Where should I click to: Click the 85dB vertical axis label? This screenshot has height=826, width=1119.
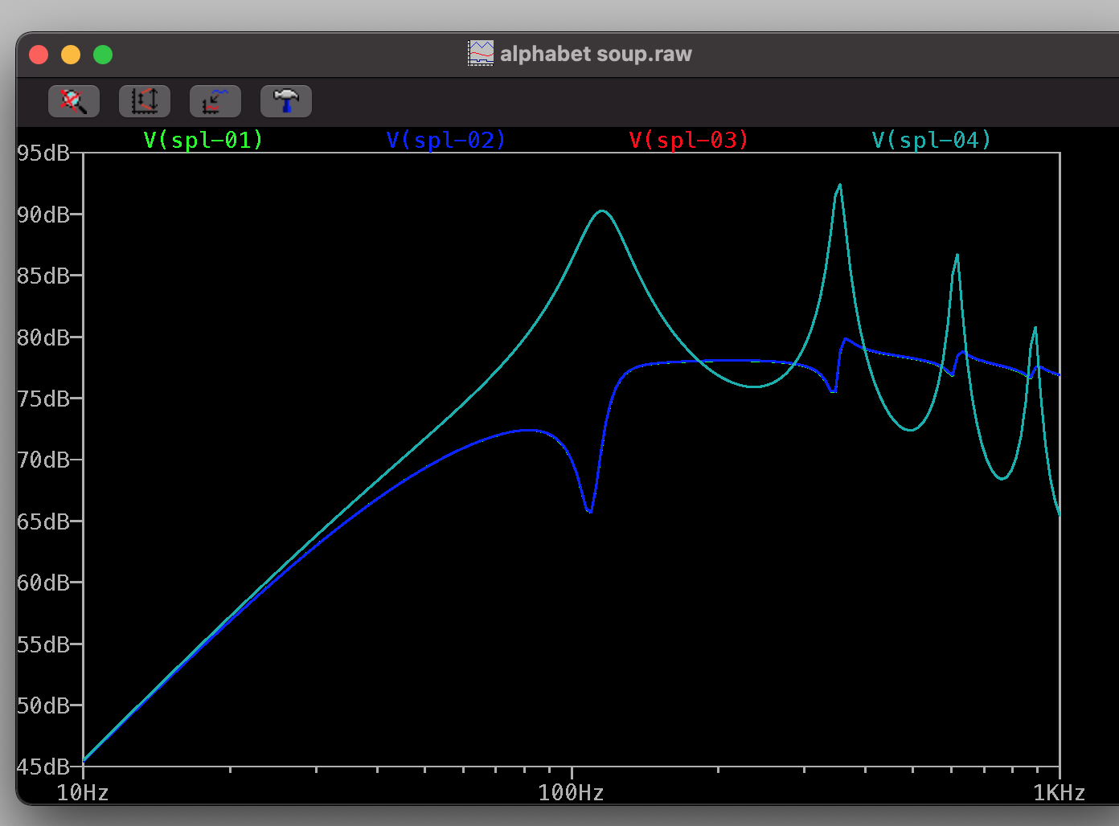point(43,276)
